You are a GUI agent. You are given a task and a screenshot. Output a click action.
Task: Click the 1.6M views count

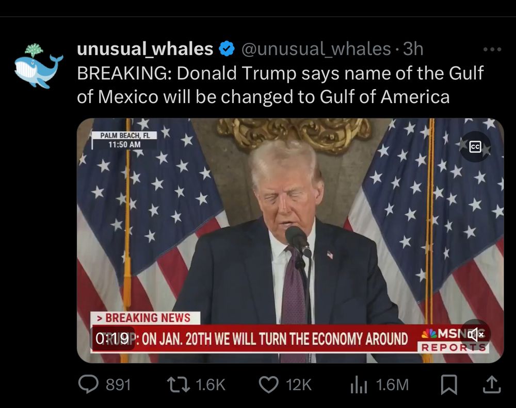point(392,385)
